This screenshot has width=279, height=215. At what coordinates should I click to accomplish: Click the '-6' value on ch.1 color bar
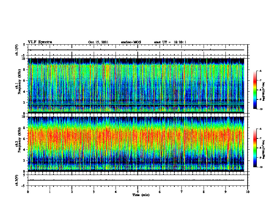tap(260, 71)
